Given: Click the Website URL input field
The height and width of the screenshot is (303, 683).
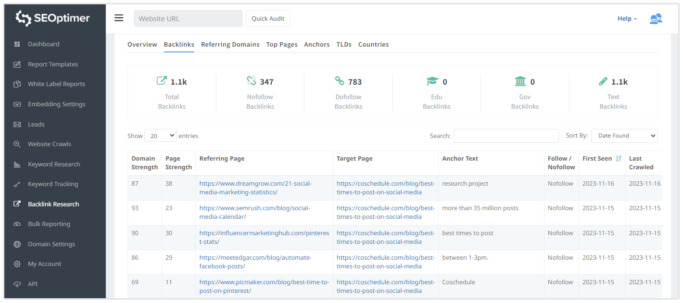Looking at the screenshot, I should (188, 19).
